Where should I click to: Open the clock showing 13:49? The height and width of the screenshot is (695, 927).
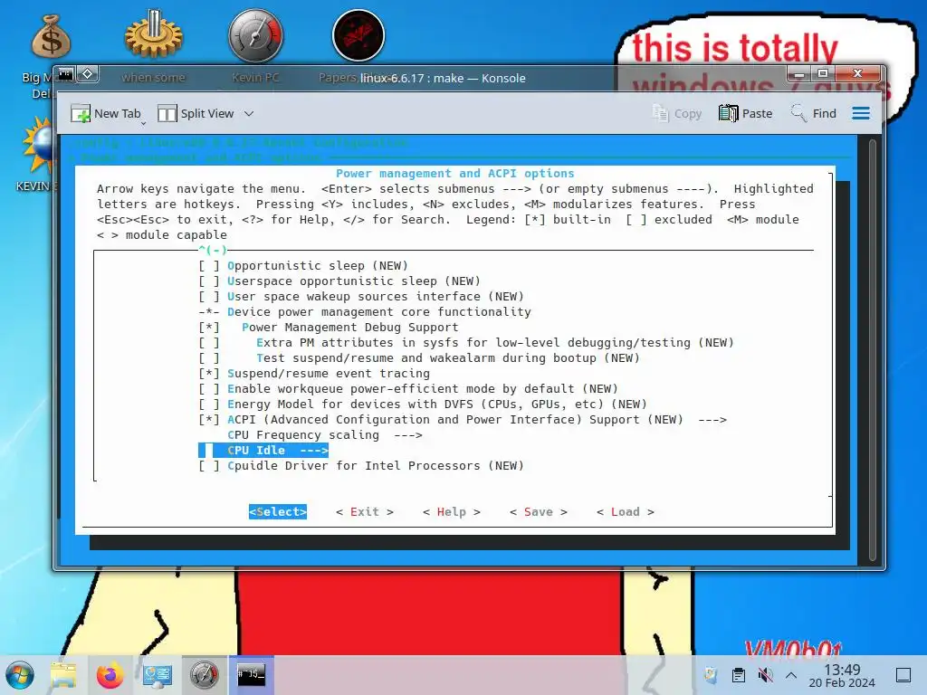pos(842,675)
